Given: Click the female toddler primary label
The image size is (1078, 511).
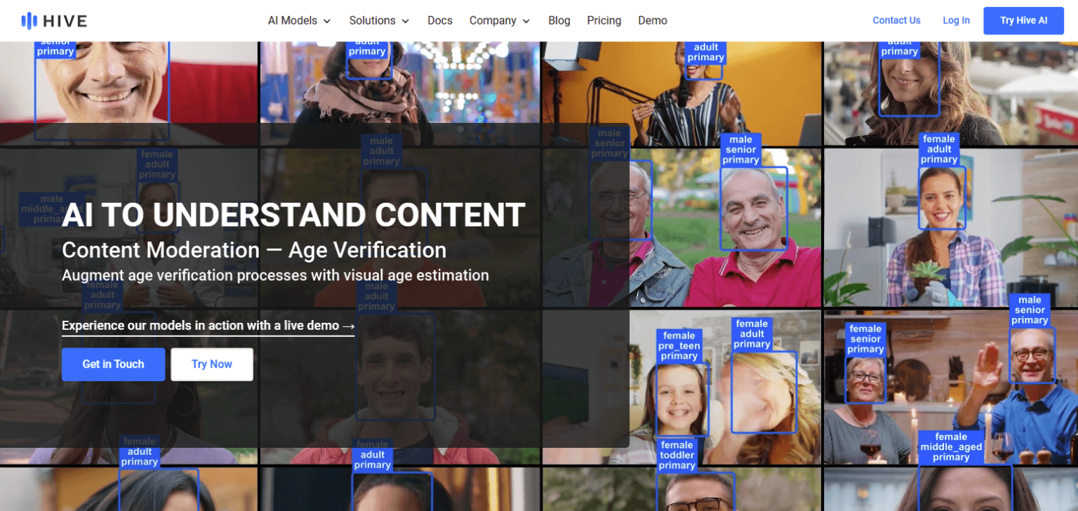Looking at the screenshot, I should [678, 453].
